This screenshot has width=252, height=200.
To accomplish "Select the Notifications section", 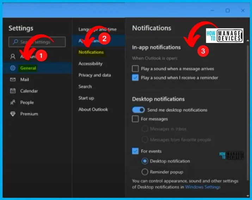I will coord(91,52).
